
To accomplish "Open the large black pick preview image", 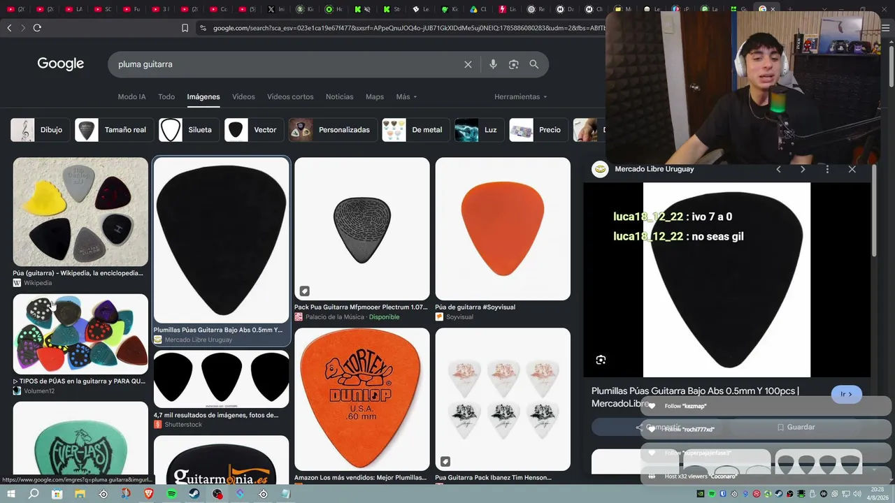I will [726, 280].
